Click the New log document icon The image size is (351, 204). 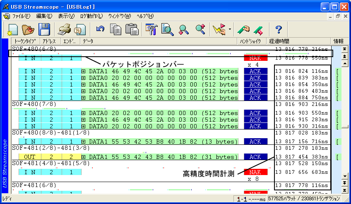click(x=12, y=29)
